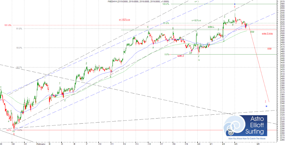285x145 pixels.
Task: Select date "17" on time axis
Action: coord(162,144)
